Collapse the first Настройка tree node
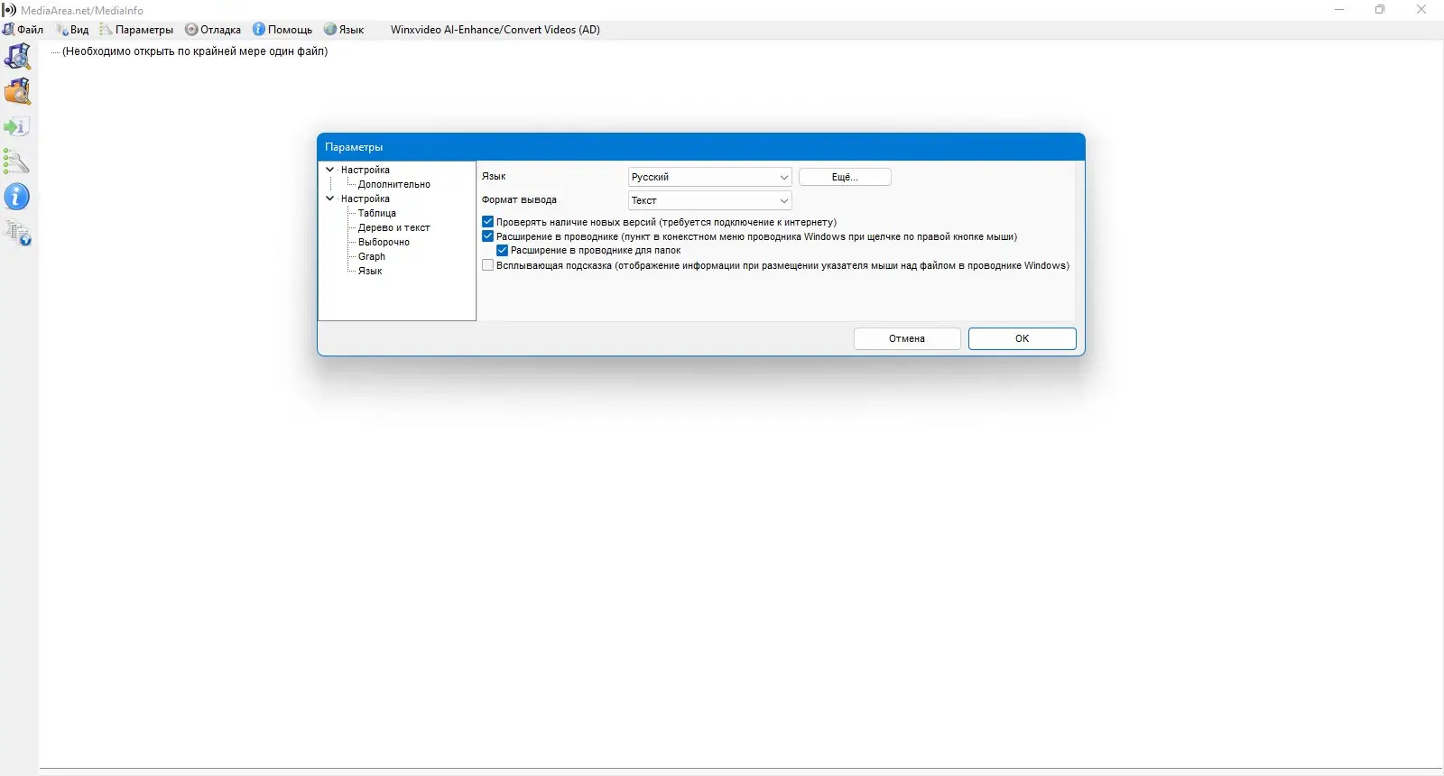1444x776 pixels. [330, 170]
